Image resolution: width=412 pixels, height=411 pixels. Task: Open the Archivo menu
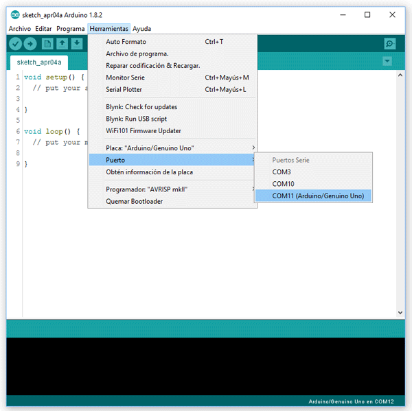(x=20, y=29)
